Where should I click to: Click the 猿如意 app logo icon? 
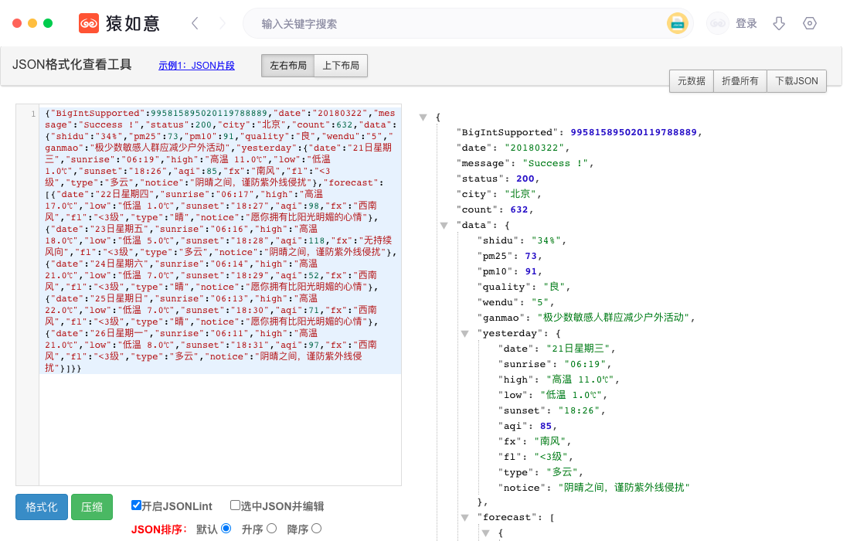click(90, 24)
